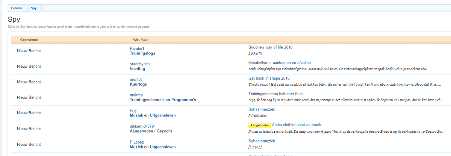Go to the Voeding forum
Screen dimensions: 451x156
[137, 69]
